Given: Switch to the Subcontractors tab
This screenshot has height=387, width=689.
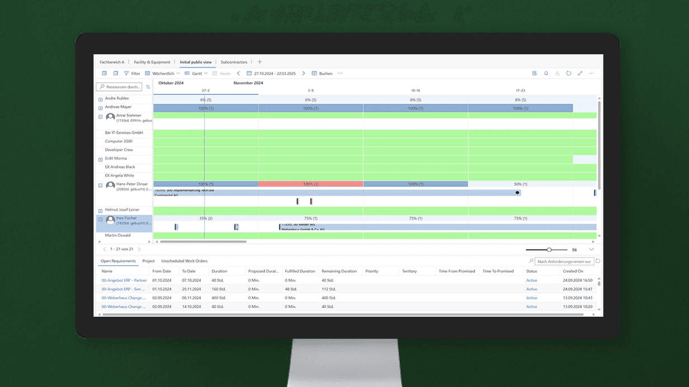Looking at the screenshot, I should point(234,62).
